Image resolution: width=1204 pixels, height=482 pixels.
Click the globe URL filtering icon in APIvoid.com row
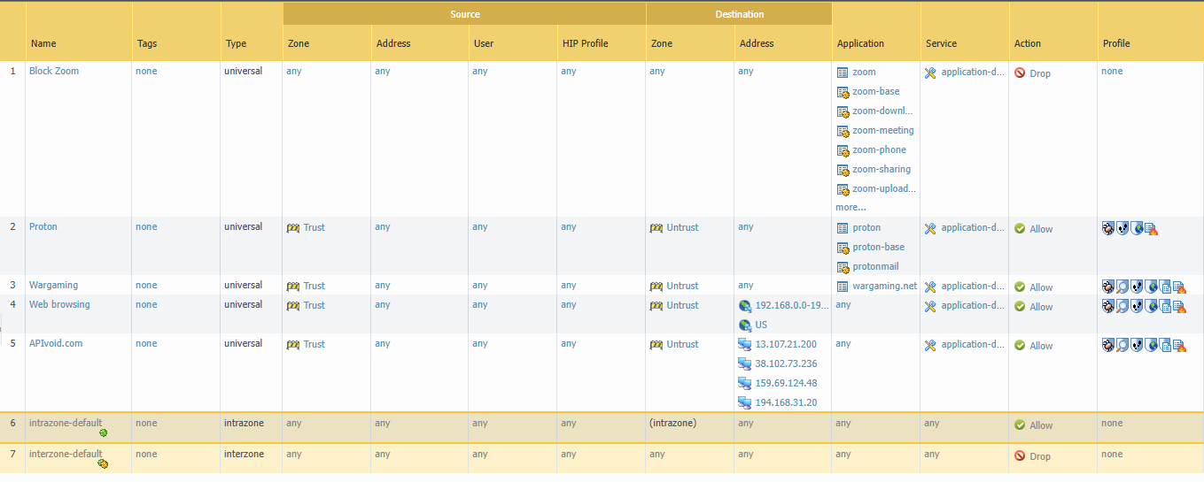click(x=1152, y=345)
